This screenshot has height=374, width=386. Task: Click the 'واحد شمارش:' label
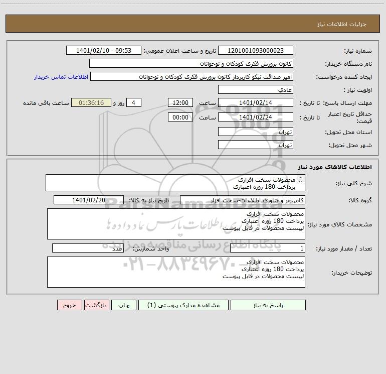pos(151,248)
